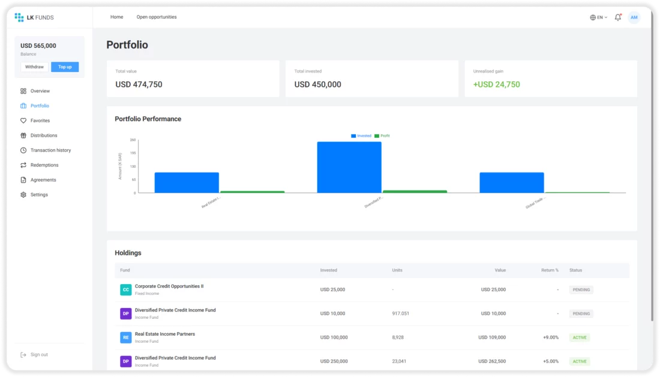Click the ACTIVE badge for Real Estate
Screen dimensions: 660x377
point(580,337)
